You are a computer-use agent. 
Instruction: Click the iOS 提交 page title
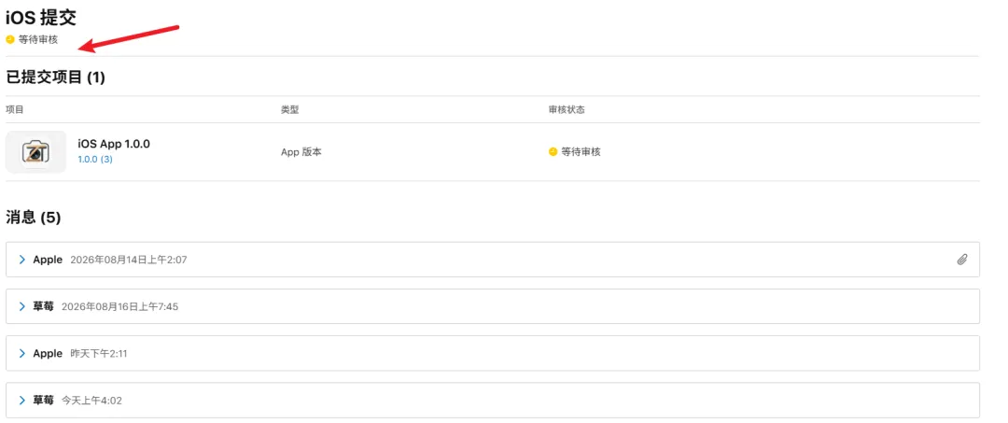coord(41,18)
